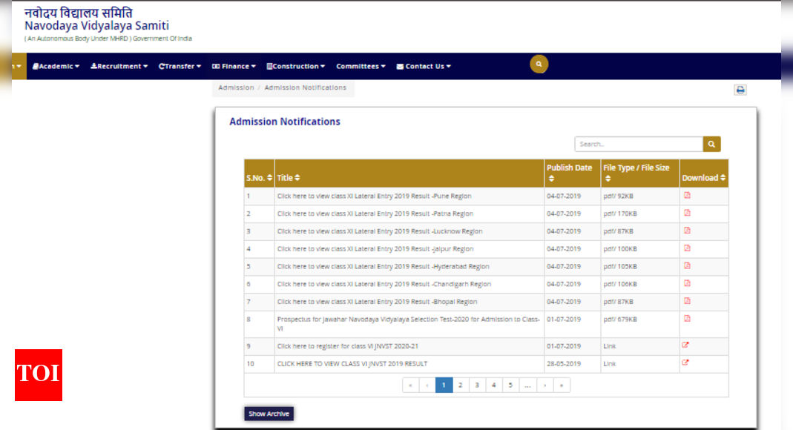Click the orange search icon in navbar

pos(539,64)
